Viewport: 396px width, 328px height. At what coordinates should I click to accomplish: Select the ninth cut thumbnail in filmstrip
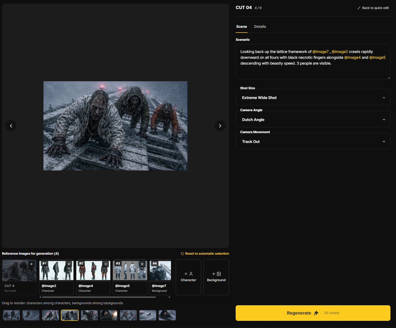(167, 315)
